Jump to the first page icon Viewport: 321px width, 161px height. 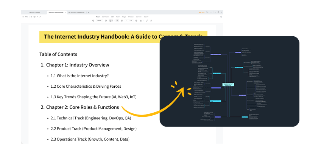(x=117, y=20)
